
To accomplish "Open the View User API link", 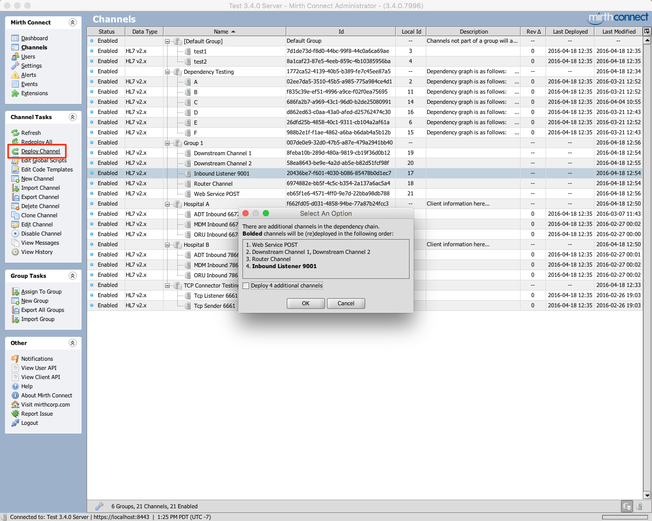I will [x=39, y=368].
